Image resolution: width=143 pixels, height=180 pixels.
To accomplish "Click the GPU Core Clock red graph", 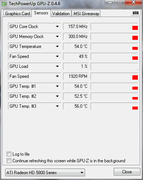I will (114, 27).
